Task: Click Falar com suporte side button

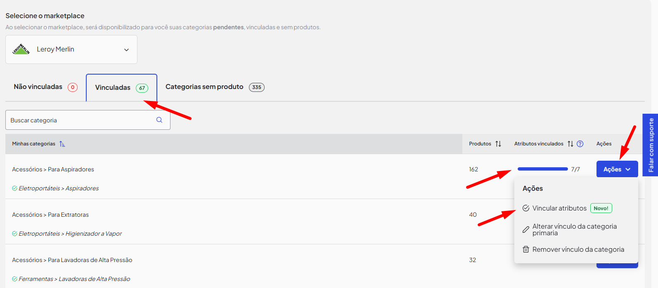Action: tap(651, 145)
